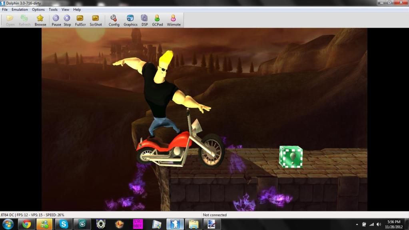
Task: Open the Wiimote settings
Action: 174,20
